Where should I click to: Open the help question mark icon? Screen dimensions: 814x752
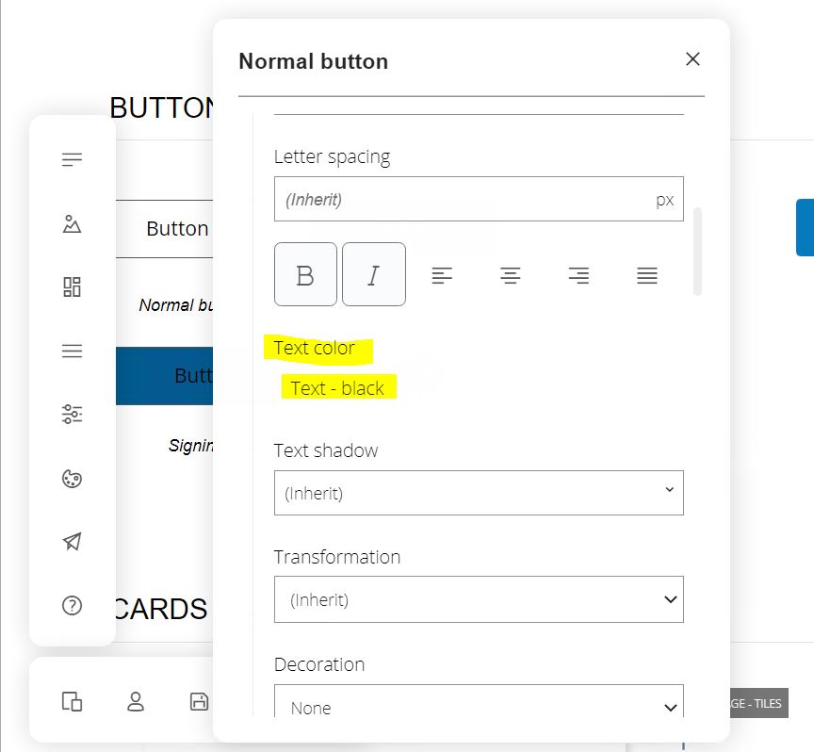72,606
